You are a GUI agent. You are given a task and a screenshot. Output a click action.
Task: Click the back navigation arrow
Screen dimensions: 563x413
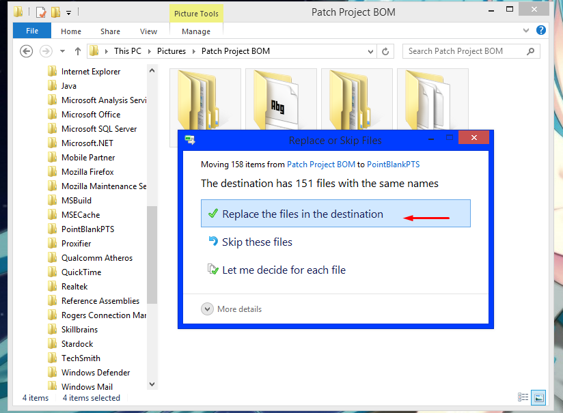[x=26, y=51]
